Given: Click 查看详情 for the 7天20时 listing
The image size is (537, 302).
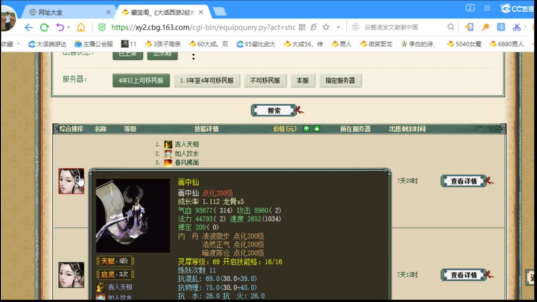Looking at the screenshot, I should 464,181.
